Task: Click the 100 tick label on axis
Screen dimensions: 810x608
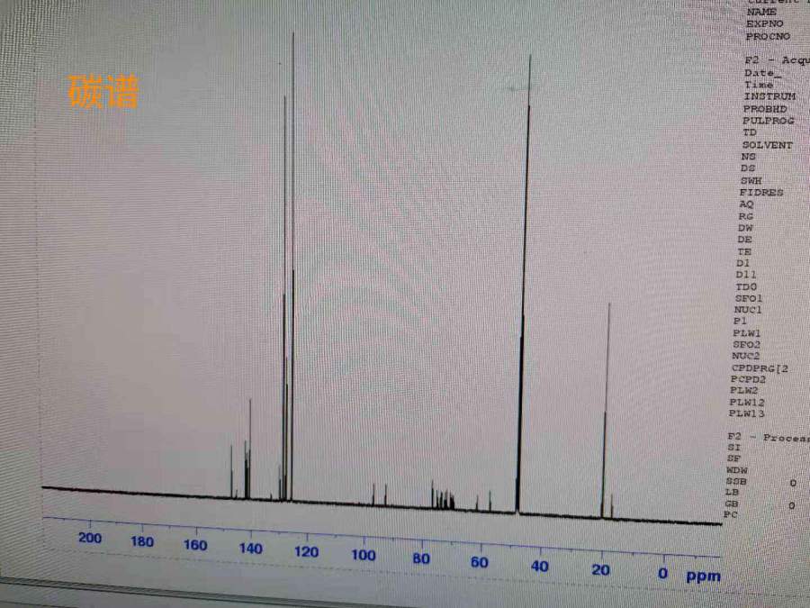Action: tap(363, 555)
